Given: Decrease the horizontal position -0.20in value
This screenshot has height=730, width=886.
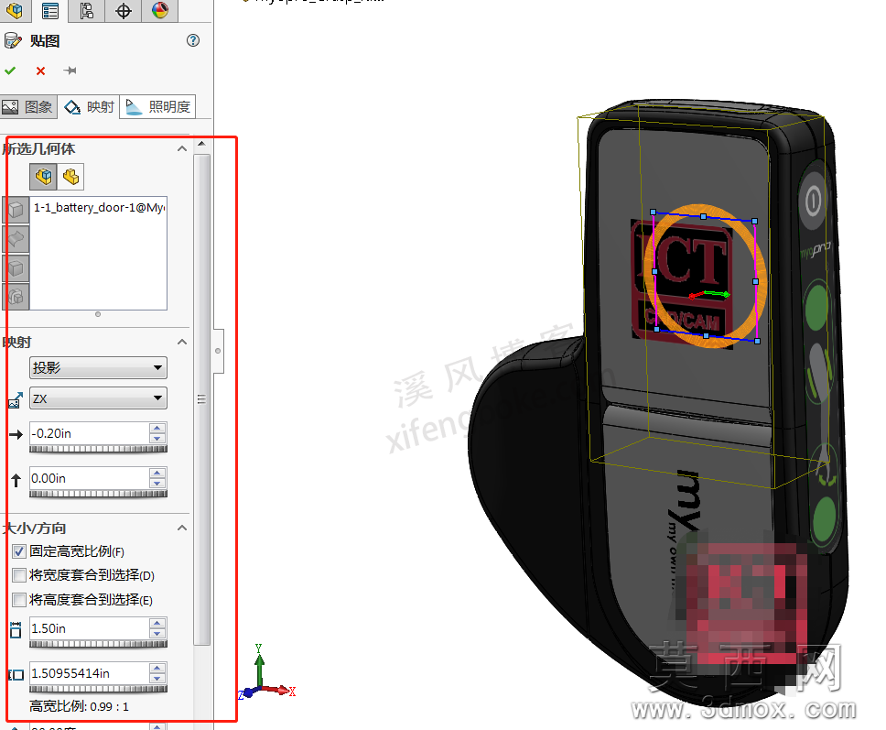Looking at the screenshot, I should click(x=157, y=439).
